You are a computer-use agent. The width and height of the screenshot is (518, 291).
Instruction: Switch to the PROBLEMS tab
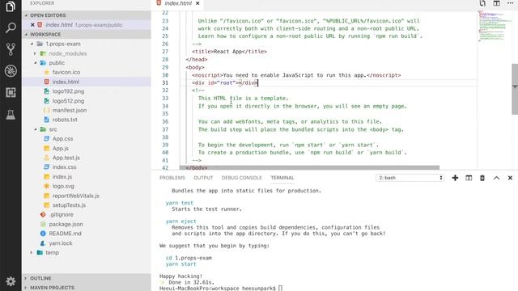(x=172, y=178)
